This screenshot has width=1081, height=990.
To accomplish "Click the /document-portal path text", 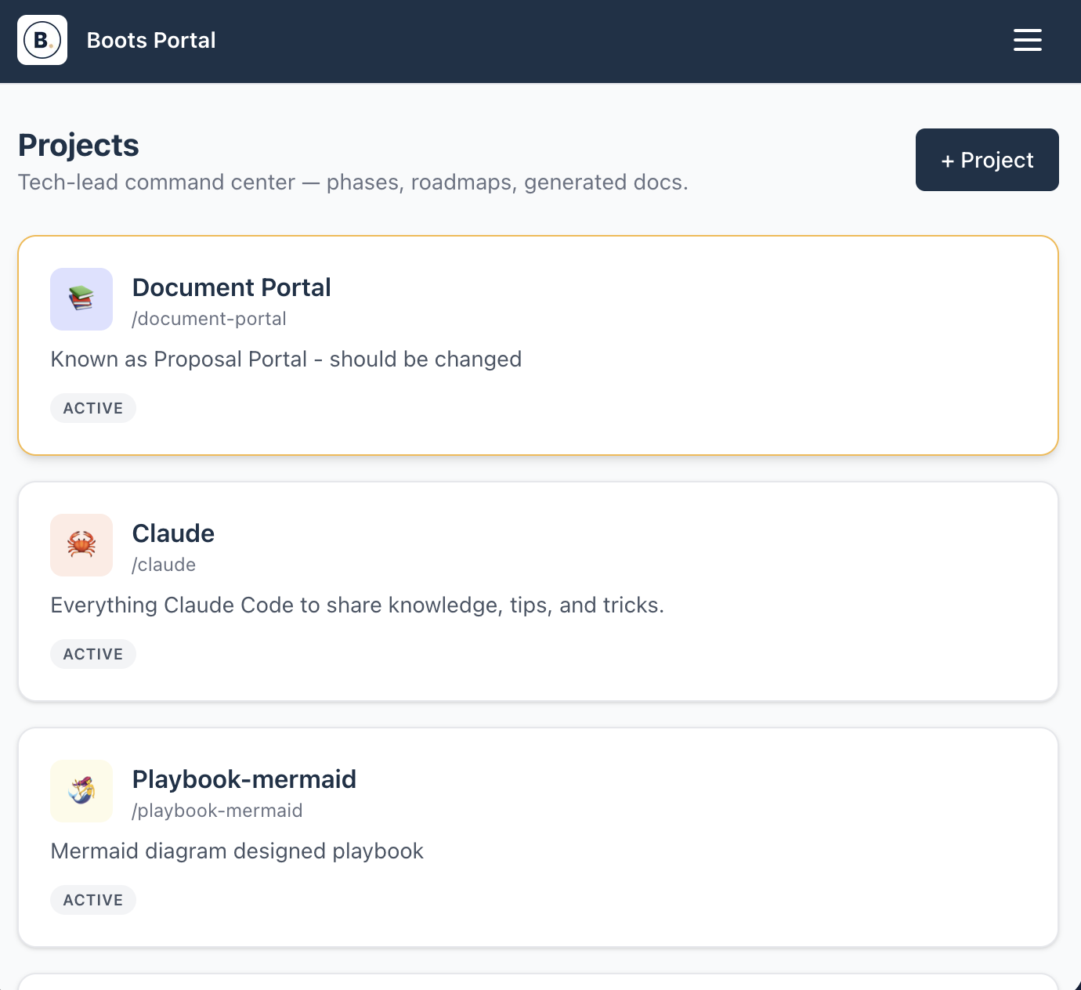I will pos(209,319).
